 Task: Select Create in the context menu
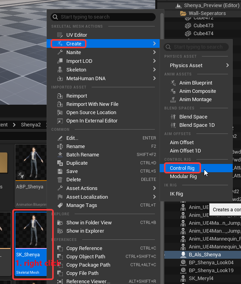[x=103, y=44]
